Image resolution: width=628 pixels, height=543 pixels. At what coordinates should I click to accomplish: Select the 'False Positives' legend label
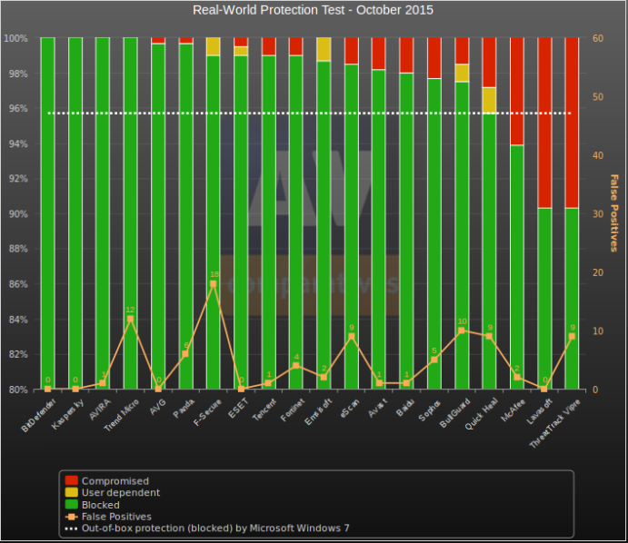click(x=116, y=517)
